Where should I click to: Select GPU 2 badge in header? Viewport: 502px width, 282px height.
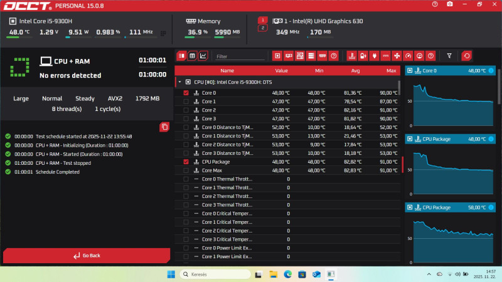262,28
